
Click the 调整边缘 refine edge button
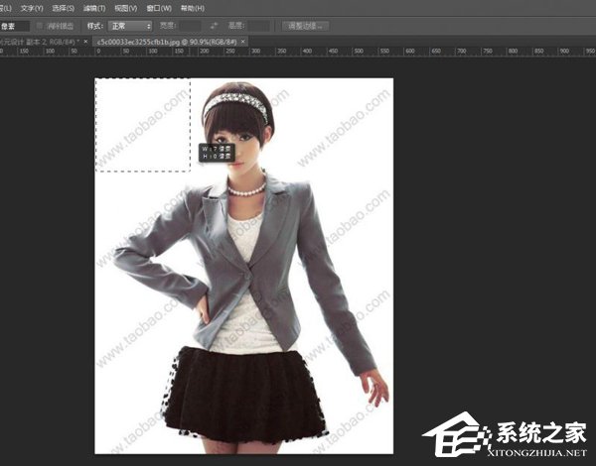click(x=306, y=24)
